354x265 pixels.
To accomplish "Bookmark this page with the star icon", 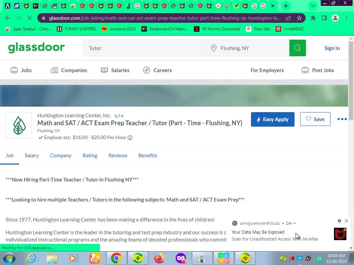I will 299,18.
